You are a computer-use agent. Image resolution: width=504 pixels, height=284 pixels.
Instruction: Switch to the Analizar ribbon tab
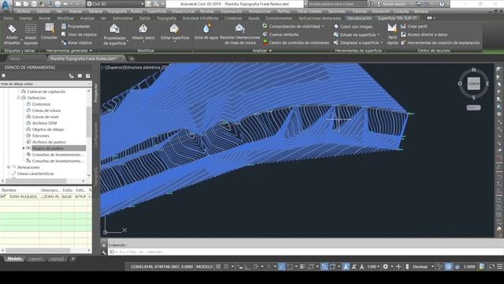87,18
